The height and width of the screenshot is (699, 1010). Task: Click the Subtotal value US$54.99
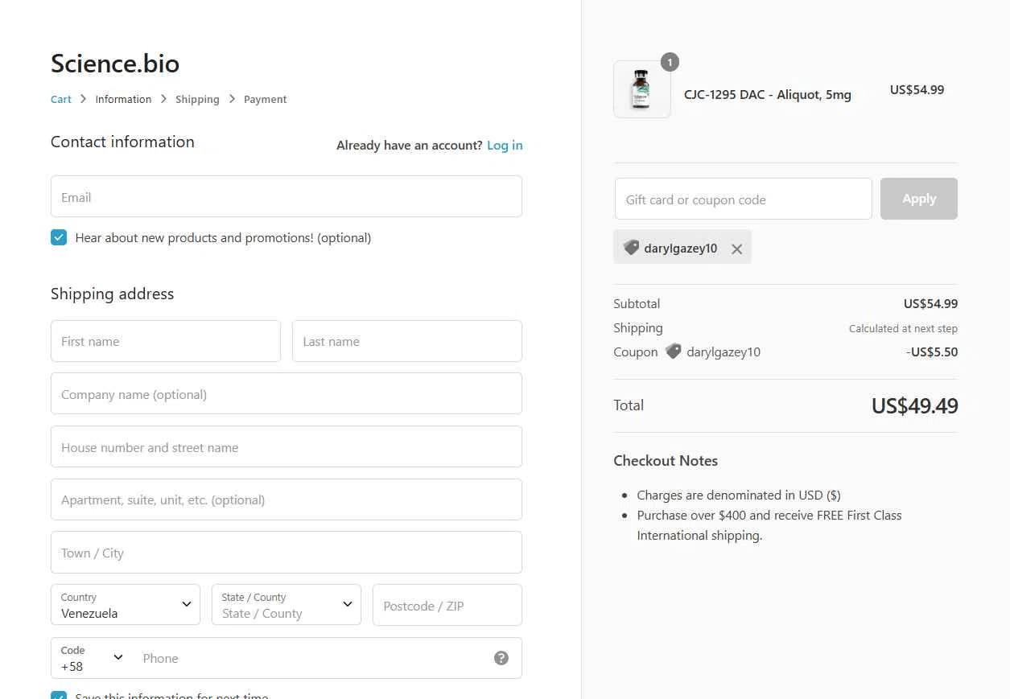tap(930, 303)
